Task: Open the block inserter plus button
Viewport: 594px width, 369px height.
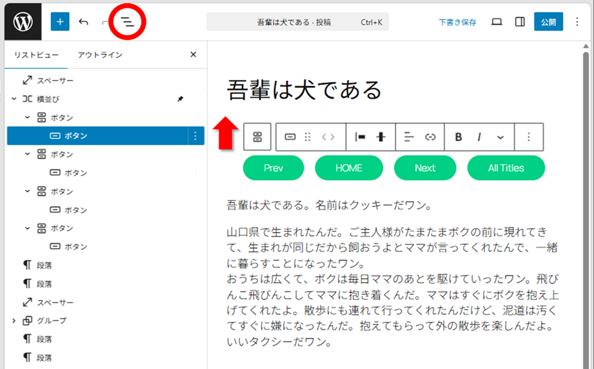Action: click(x=60, y=22)
